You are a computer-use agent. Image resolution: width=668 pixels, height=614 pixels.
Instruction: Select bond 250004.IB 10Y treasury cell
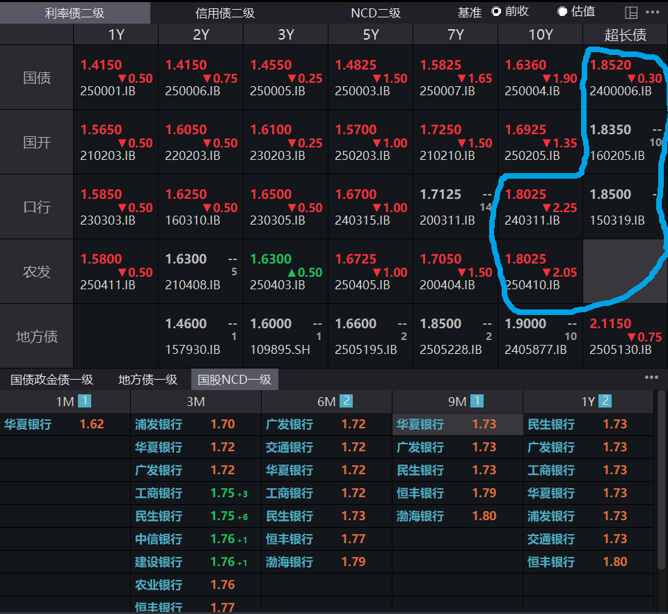click(540, 77)
